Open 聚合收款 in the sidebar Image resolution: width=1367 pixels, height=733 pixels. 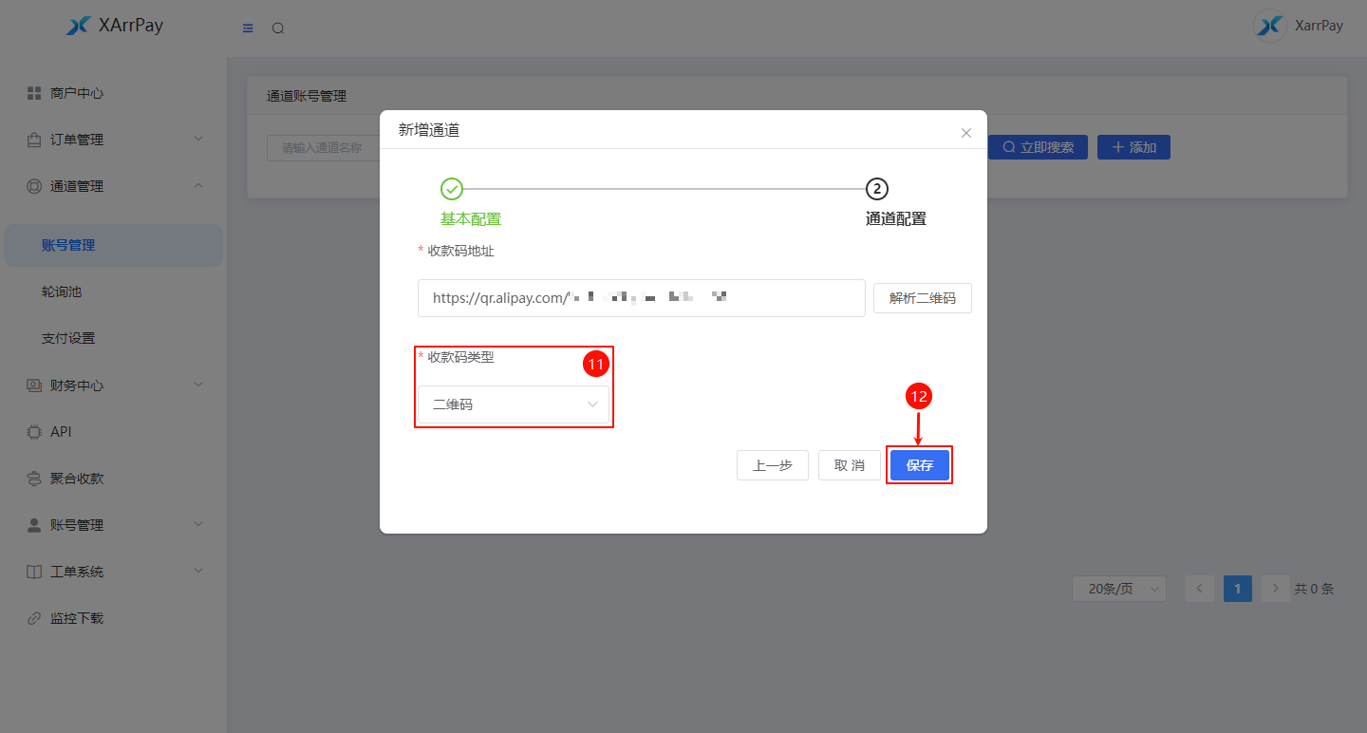(77, 479)
